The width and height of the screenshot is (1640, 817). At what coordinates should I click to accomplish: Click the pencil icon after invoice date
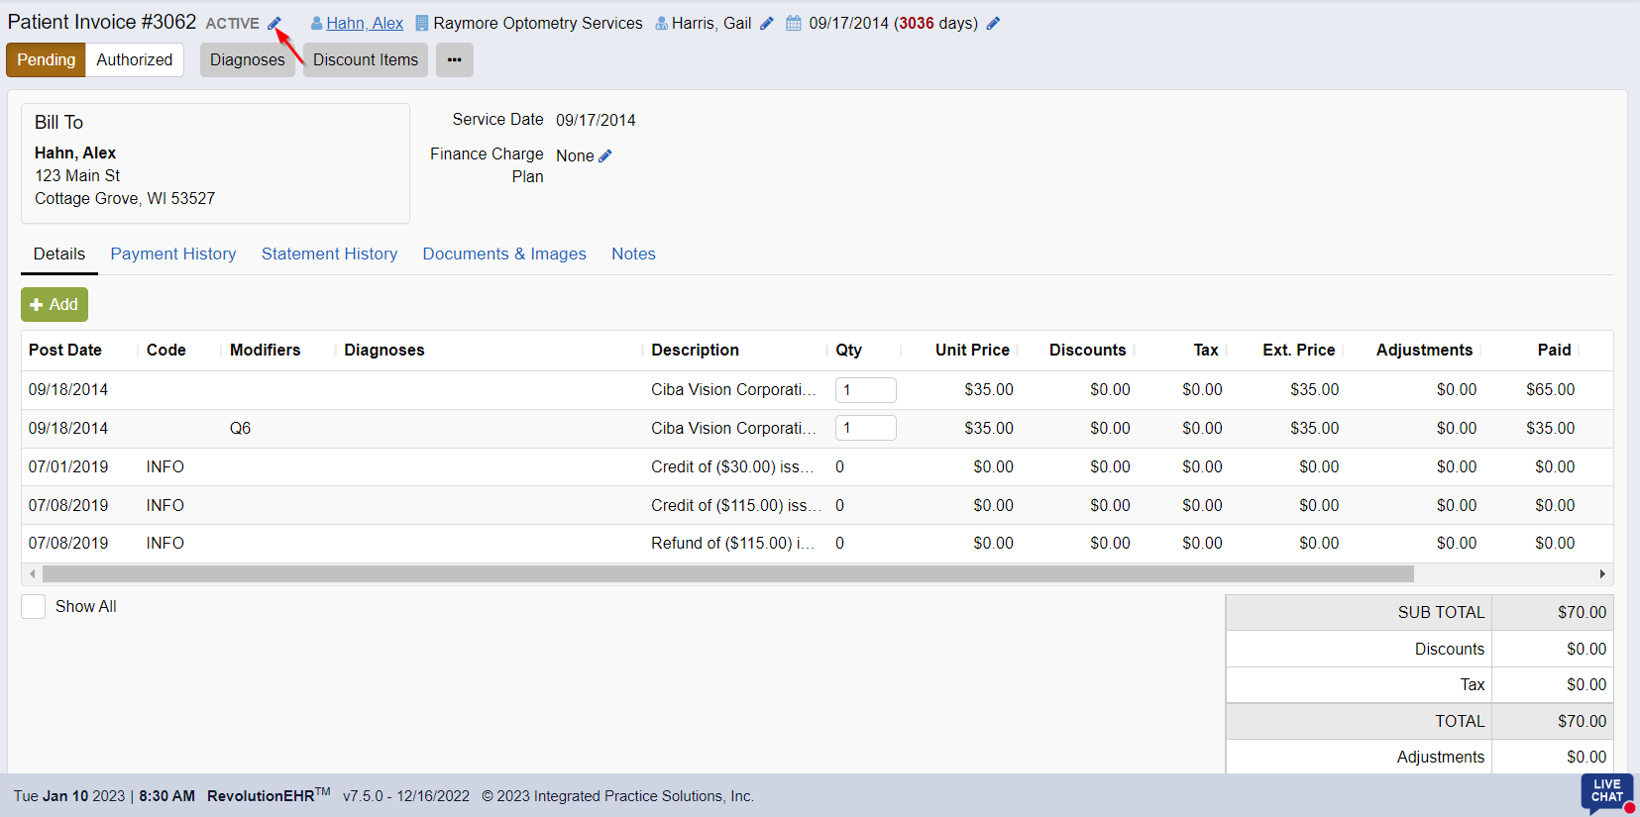[993, 24]
